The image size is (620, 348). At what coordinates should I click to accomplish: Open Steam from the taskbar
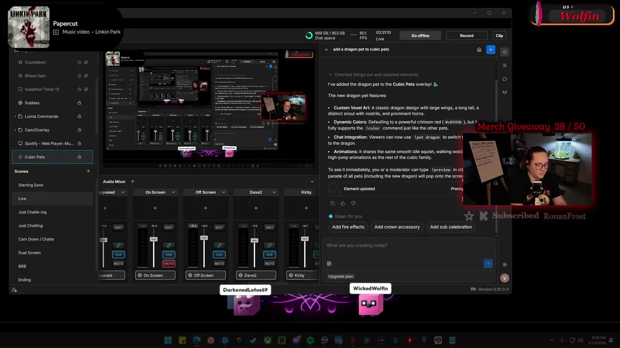pyautogui.click(x=253, y=340)
